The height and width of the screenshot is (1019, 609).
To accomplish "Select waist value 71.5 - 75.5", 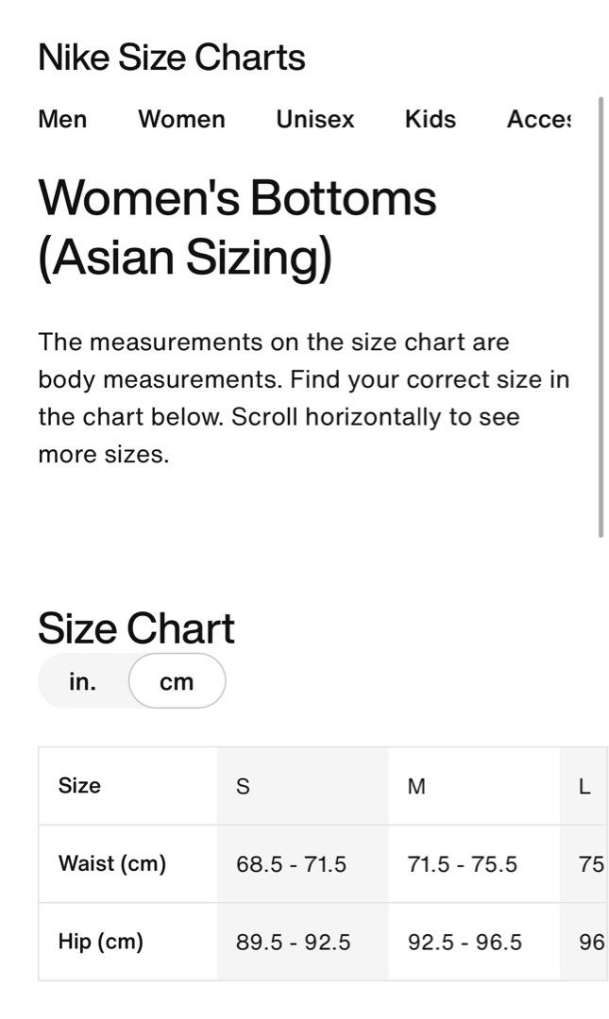I will 462,864.
